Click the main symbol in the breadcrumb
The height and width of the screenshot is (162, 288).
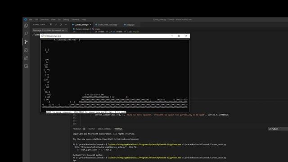[x=98, y=29]
